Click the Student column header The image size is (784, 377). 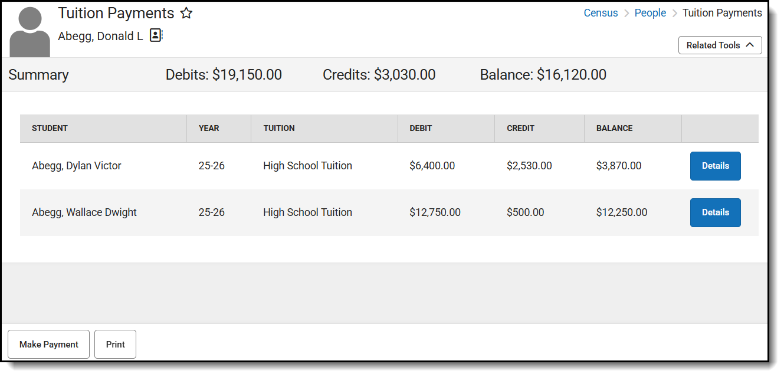pos(50,128)
